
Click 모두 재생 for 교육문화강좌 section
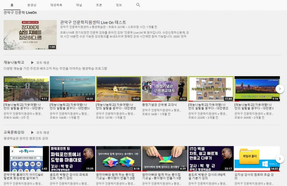43,132
